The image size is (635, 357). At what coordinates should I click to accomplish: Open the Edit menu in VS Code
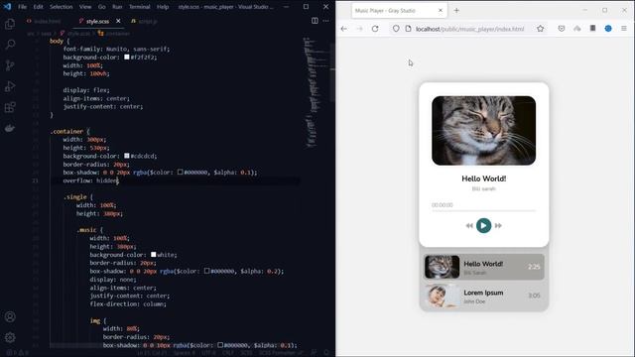38,7
